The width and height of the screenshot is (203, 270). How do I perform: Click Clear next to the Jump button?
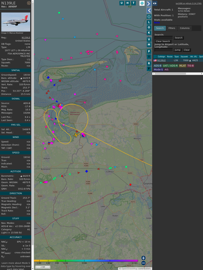click(186, 50)
